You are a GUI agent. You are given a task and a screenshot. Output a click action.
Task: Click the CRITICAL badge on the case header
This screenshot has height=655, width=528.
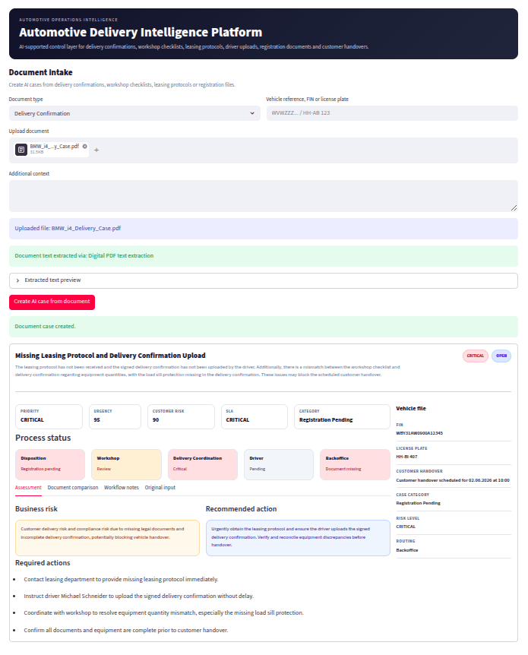tap(476, 356)
